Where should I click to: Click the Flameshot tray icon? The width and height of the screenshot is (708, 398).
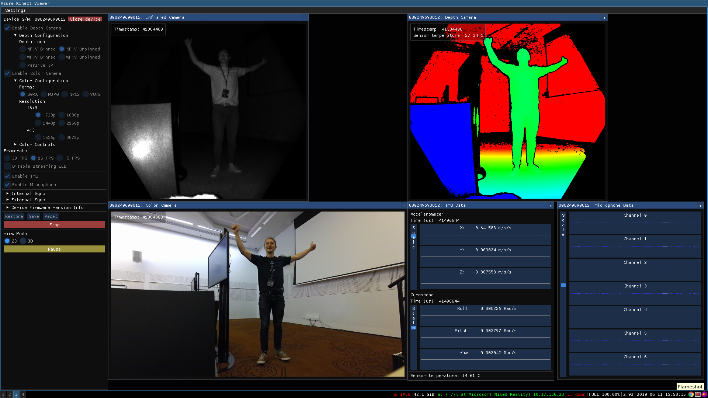[x=704, y=394]
